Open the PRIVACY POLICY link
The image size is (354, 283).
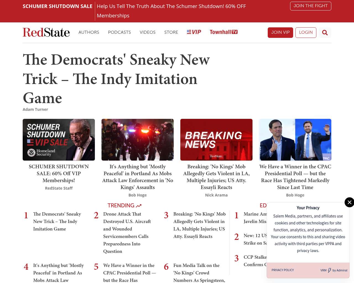coord(283,270)
